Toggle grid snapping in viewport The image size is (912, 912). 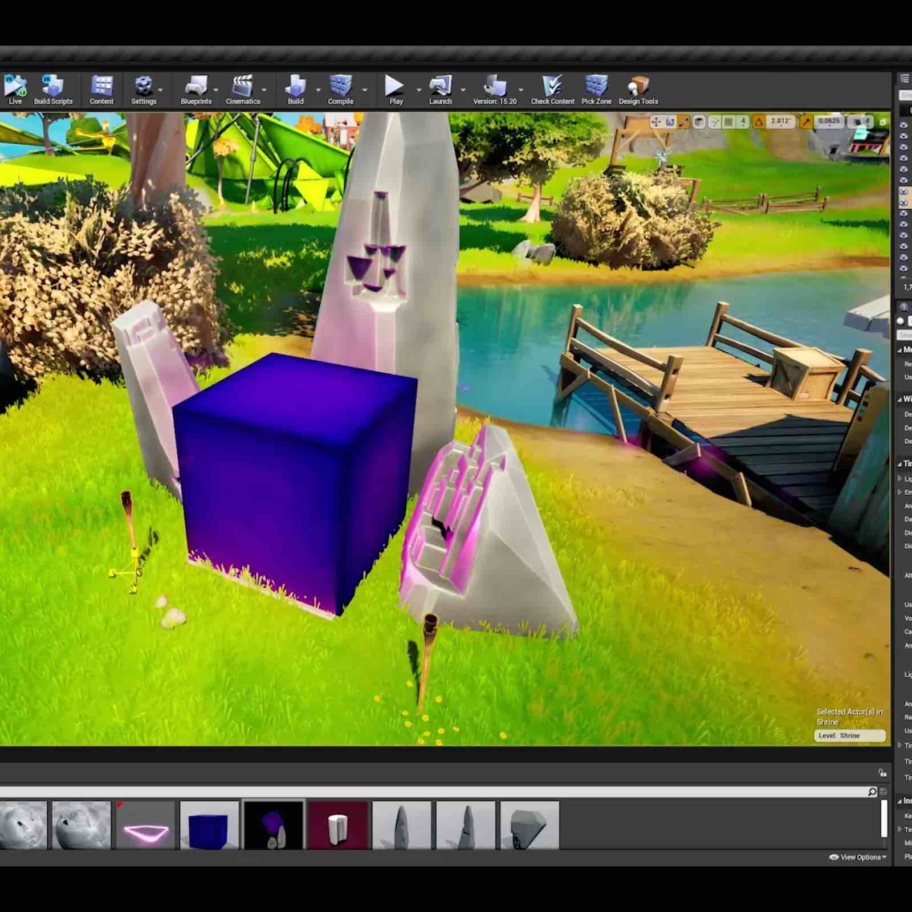728,122
